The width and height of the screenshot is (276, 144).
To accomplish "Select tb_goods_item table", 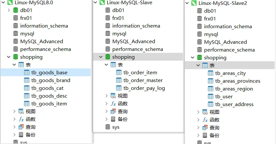I will click(x=49, y=104).
